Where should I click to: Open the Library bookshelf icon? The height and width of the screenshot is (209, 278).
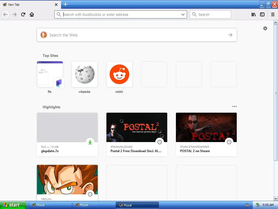click(254, 14)
